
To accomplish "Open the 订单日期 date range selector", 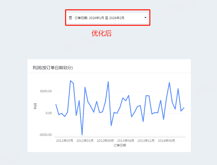I will (108, 18).
